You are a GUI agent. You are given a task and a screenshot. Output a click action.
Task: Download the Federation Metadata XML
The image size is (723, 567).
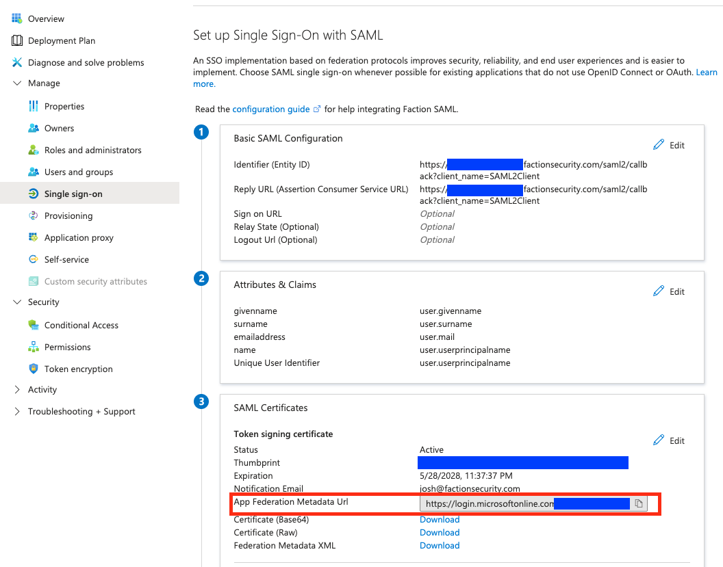tap(440, 545)
